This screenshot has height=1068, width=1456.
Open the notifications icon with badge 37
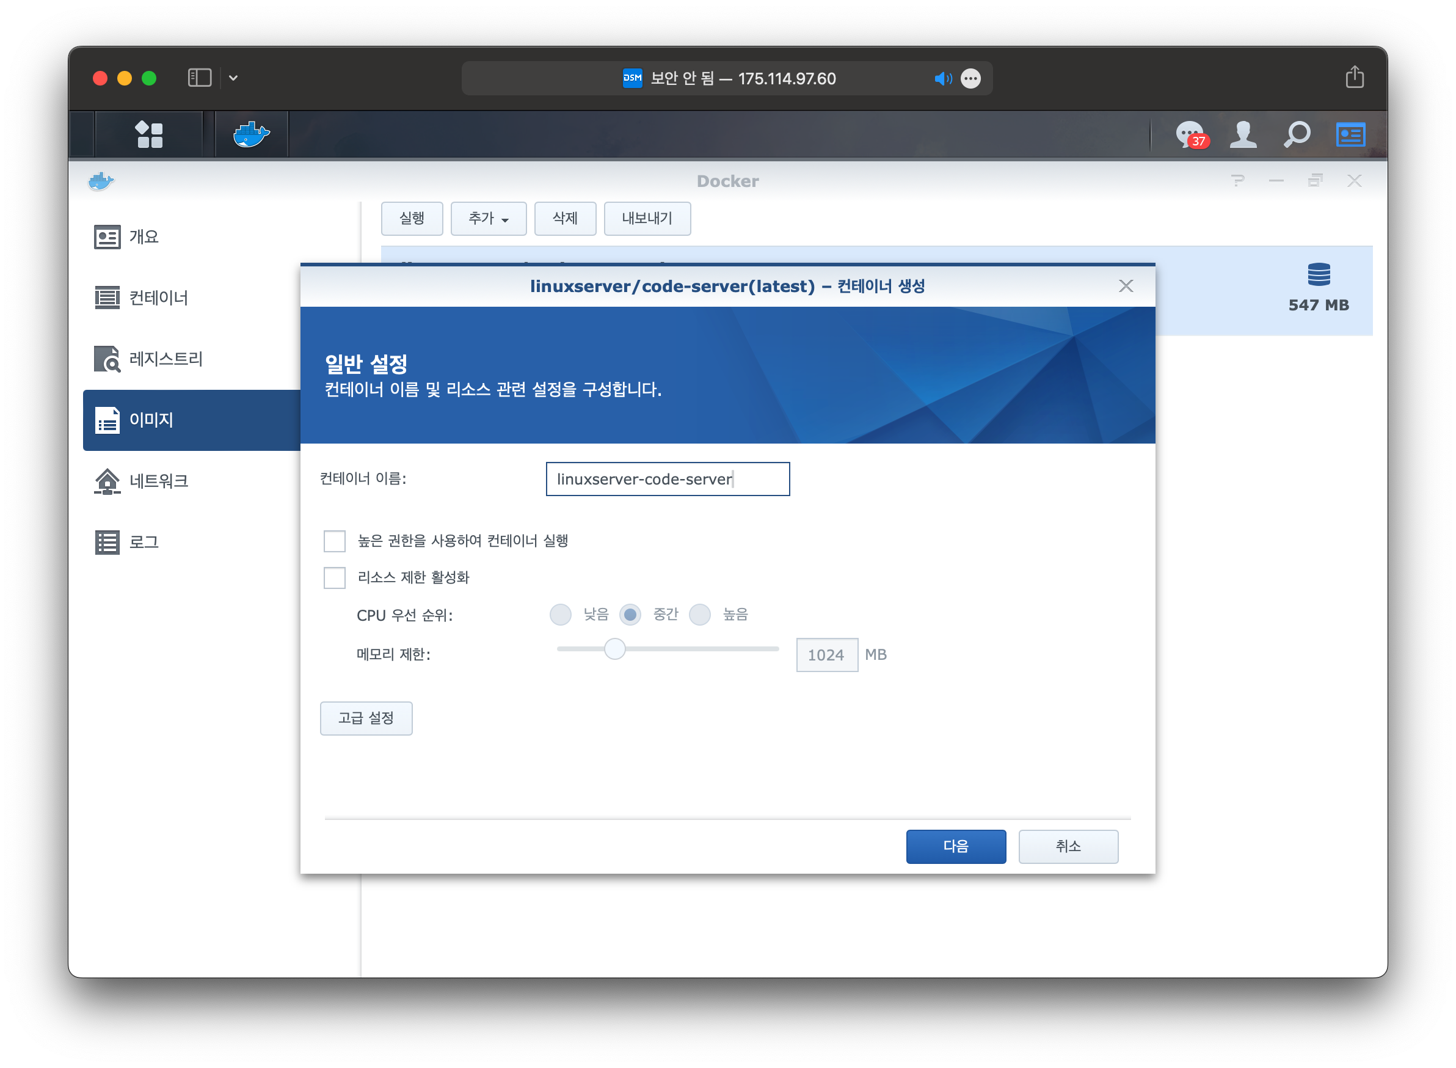coord(1191,135)
